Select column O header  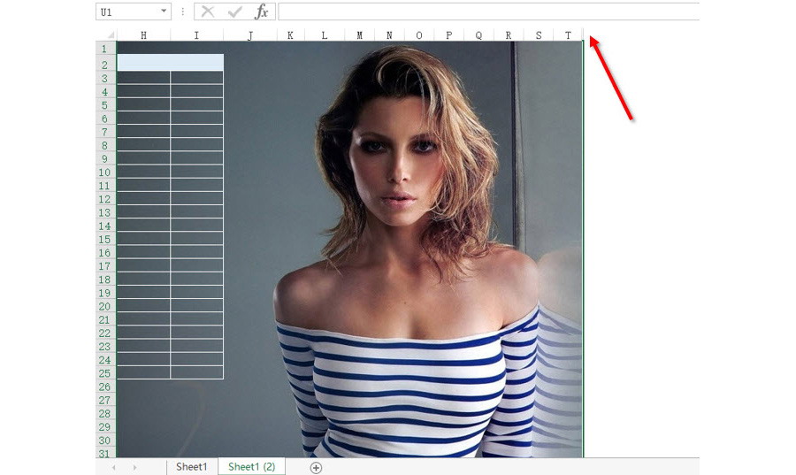(419, 35)
